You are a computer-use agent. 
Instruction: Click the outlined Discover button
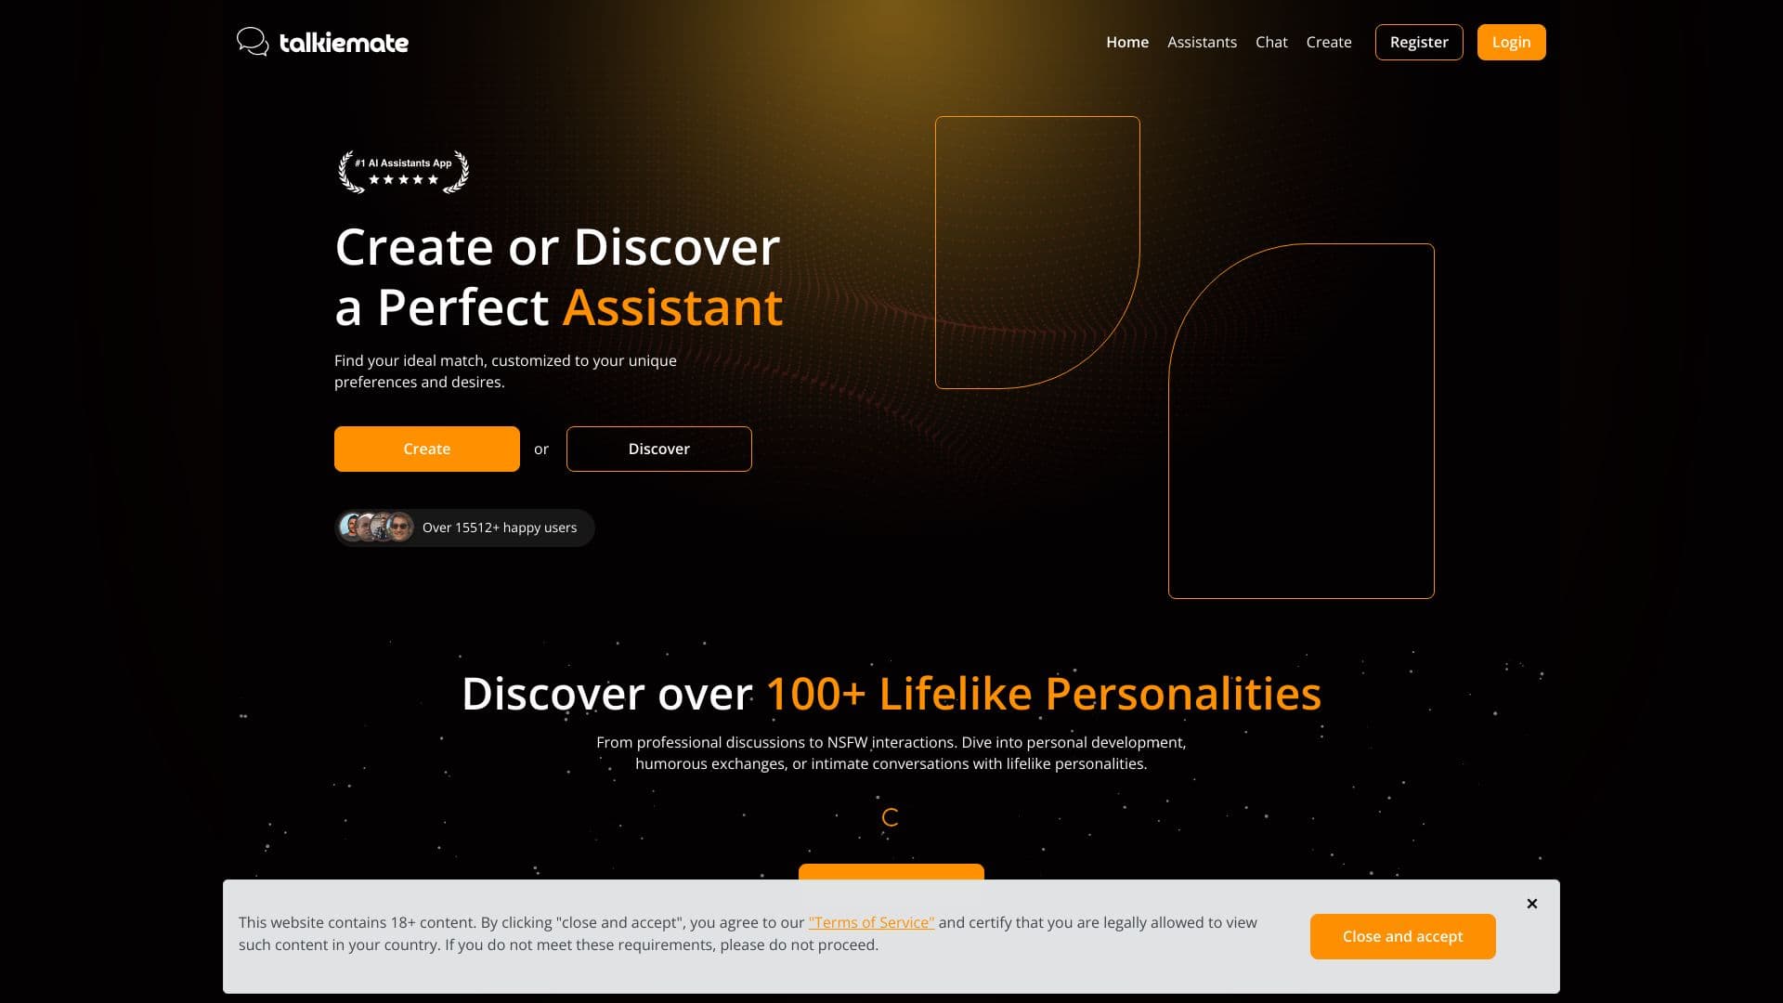point(658,449)
